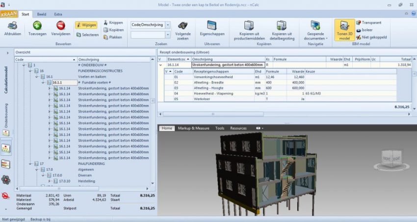Select the 04 Hoeveelheid - Wapening row
417x222 pixels.
click(280, 93)
